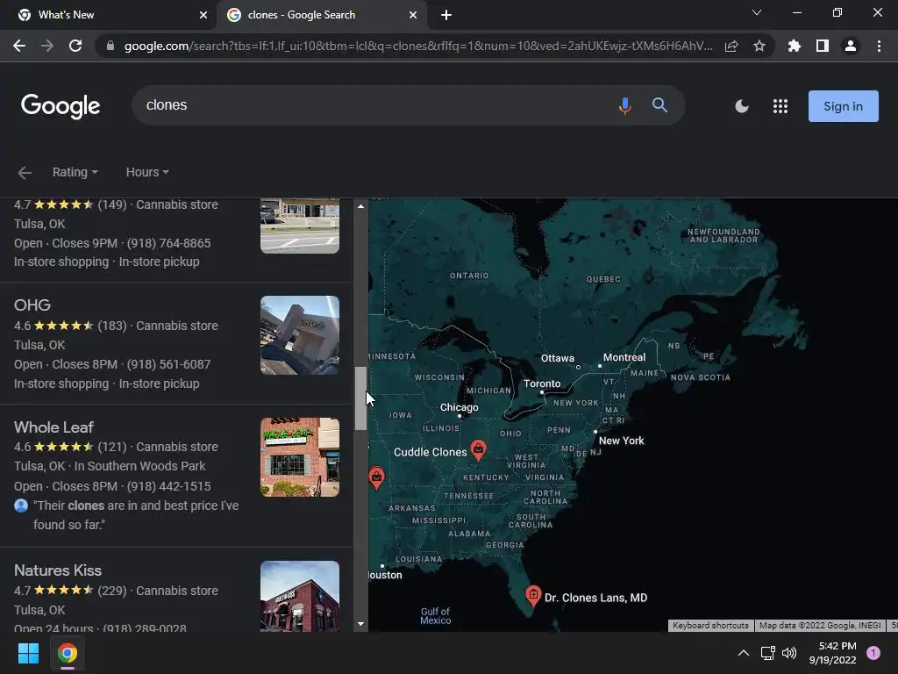
Task: Share this page from address bar
Action: point(731,46)
